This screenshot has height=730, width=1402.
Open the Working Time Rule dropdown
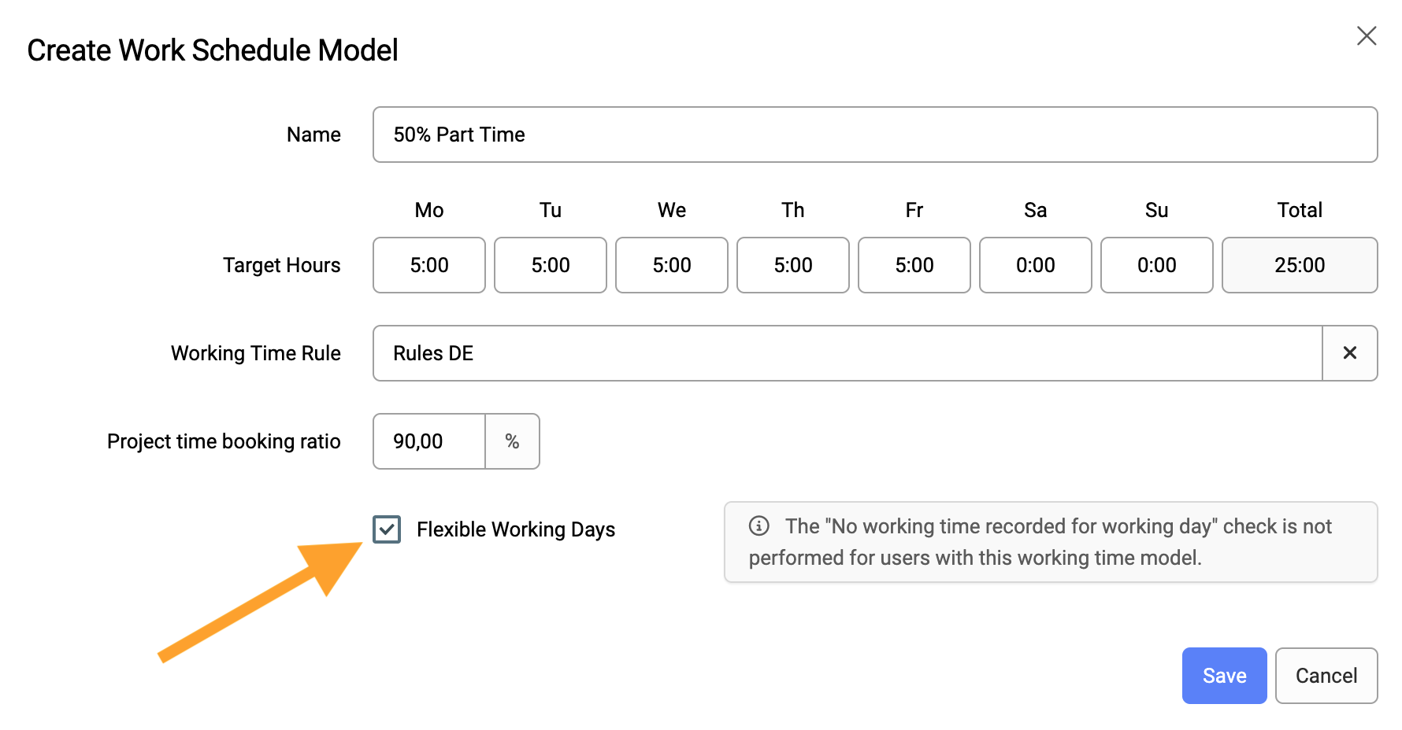pos(848,353)
